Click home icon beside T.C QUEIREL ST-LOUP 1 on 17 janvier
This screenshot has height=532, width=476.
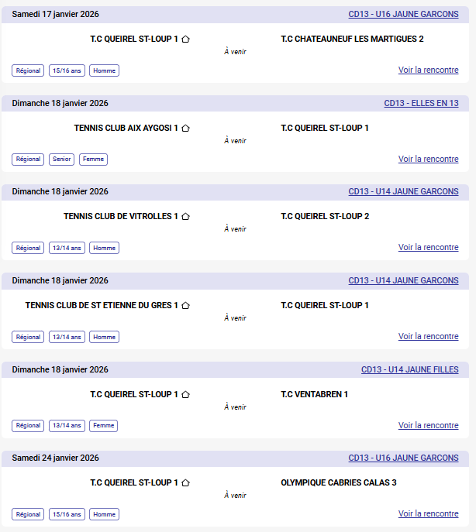tap(185, 39)
